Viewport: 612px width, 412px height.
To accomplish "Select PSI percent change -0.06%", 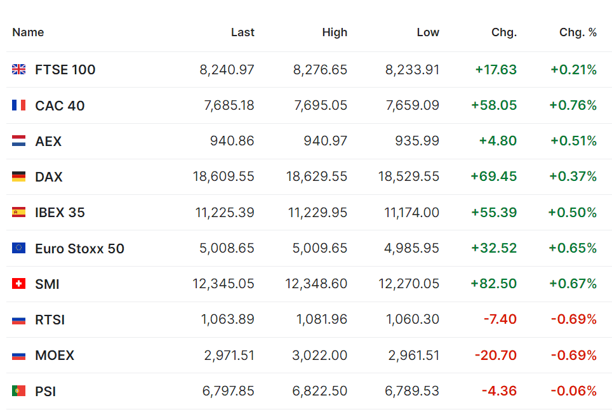I will click(x=574, y=391).
